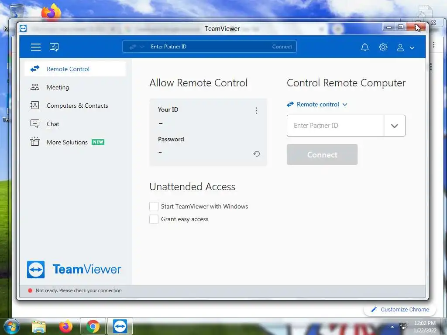Click the Remote Control arrows icon in sidebar

point(35,68)
